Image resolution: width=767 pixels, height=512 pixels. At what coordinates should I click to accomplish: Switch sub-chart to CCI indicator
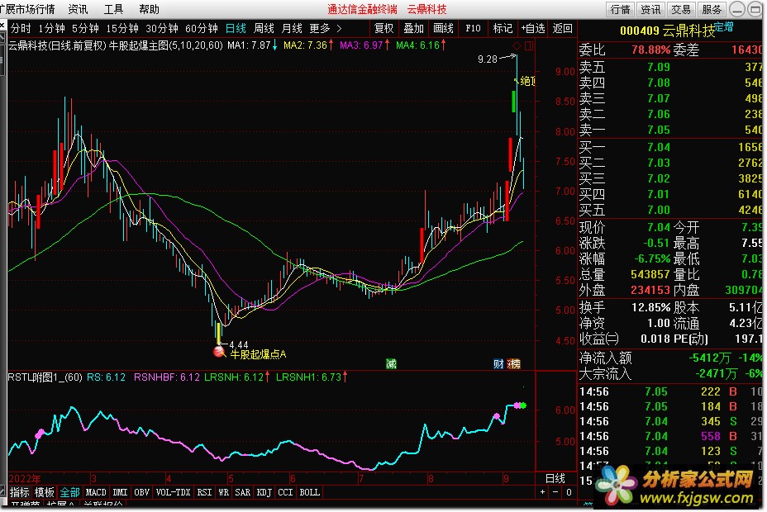(x=285, y=492)
